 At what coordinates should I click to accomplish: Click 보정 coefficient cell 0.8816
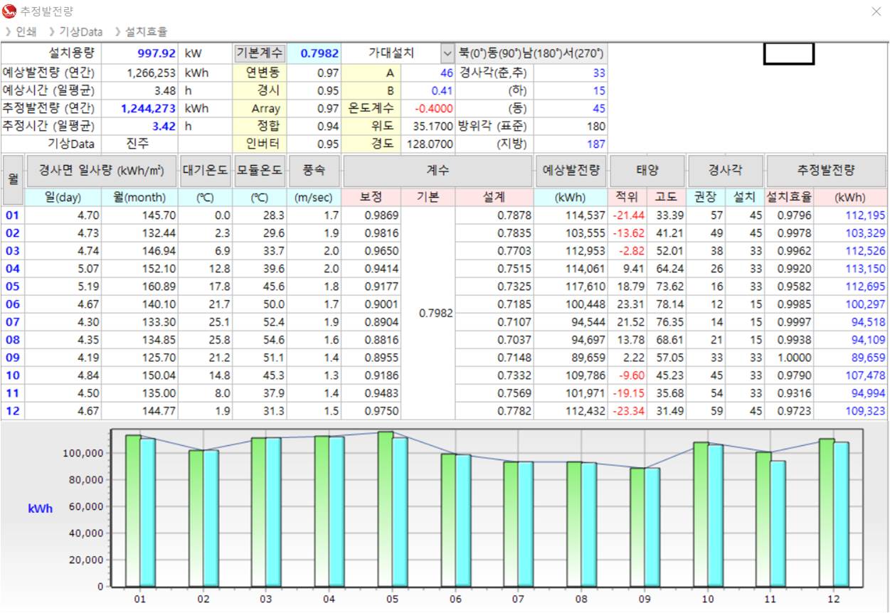tap(371, 340)
